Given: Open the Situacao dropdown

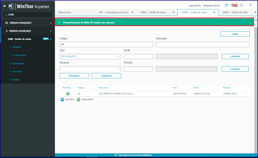Looking at the screenshot, I should tap(90, 69).
